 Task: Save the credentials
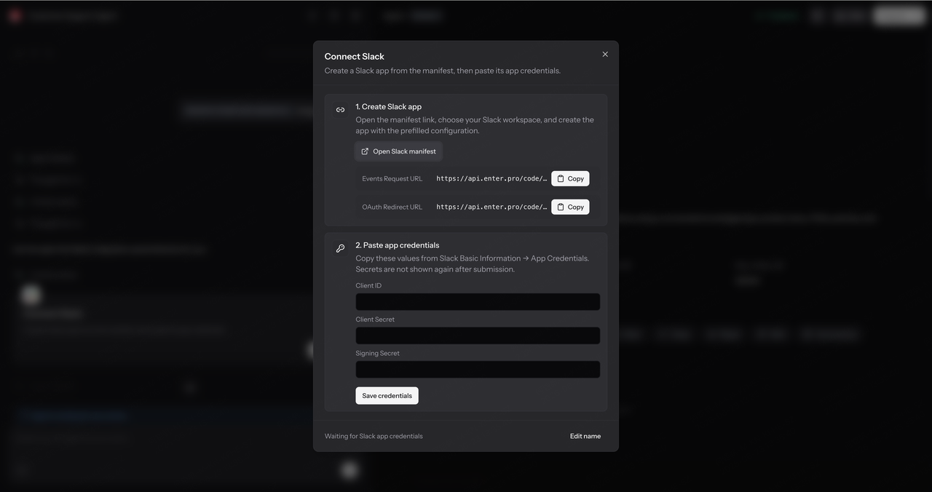(387, 396)
